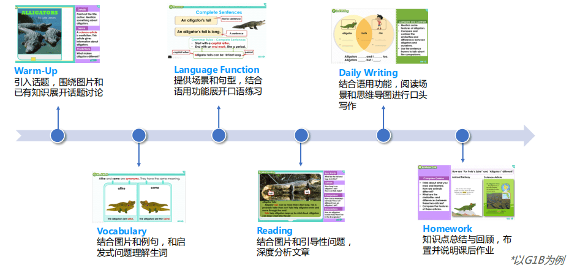The image size is (569, 268).
Task: Click the 'An alligator's tail is long.' sentence box
Action: click(x=198, y=32)
